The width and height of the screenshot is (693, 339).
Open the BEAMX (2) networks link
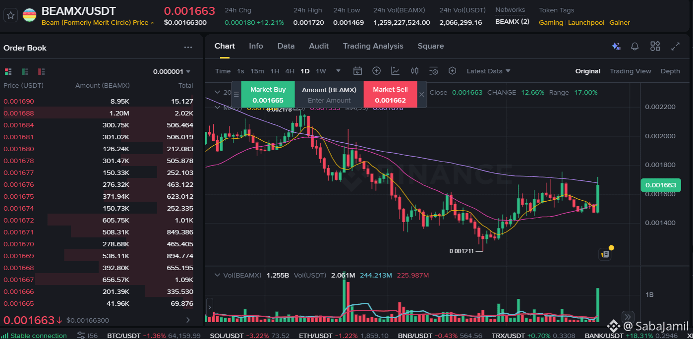tap(512, 22)
